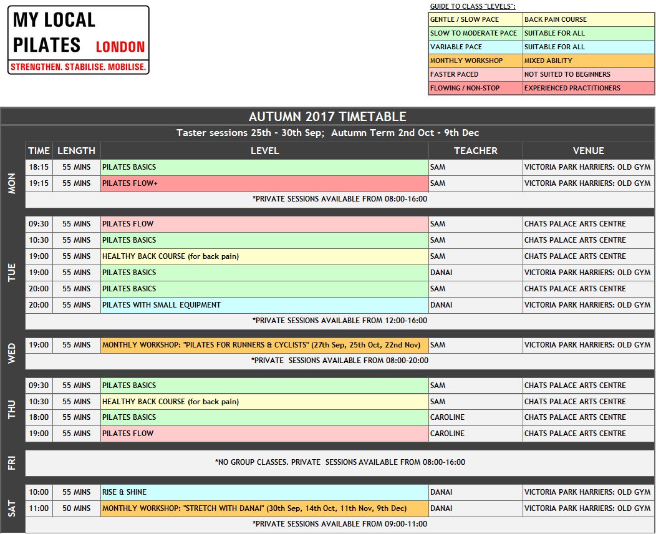656x534 pixels.
Task: Click the 'AUTUMN 2017 TIMETABLE' title
Action: tap(327, 116)
